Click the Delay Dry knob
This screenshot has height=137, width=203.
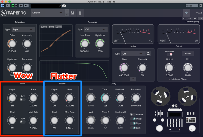tap(91, 98)
